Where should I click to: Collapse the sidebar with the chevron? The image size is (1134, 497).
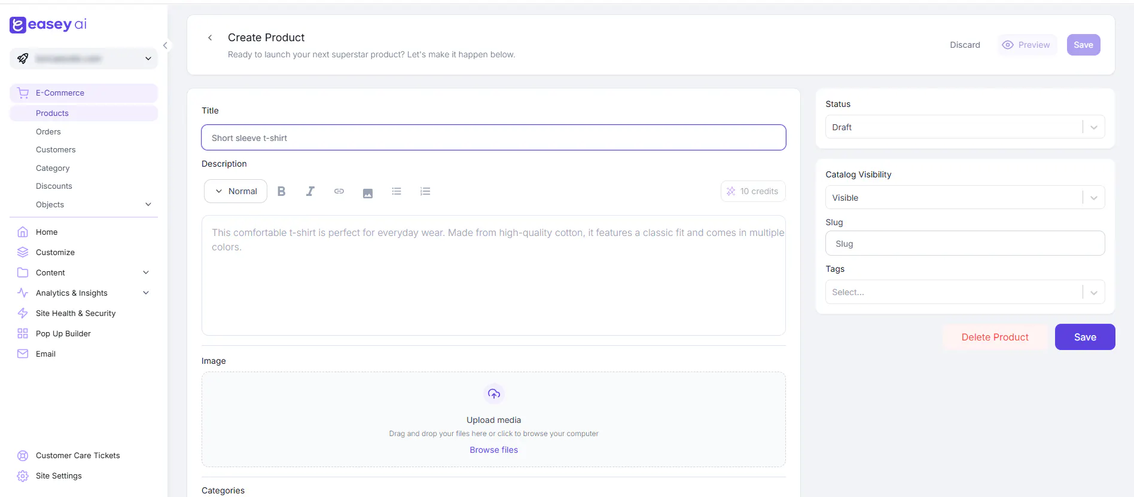point(165,45)
